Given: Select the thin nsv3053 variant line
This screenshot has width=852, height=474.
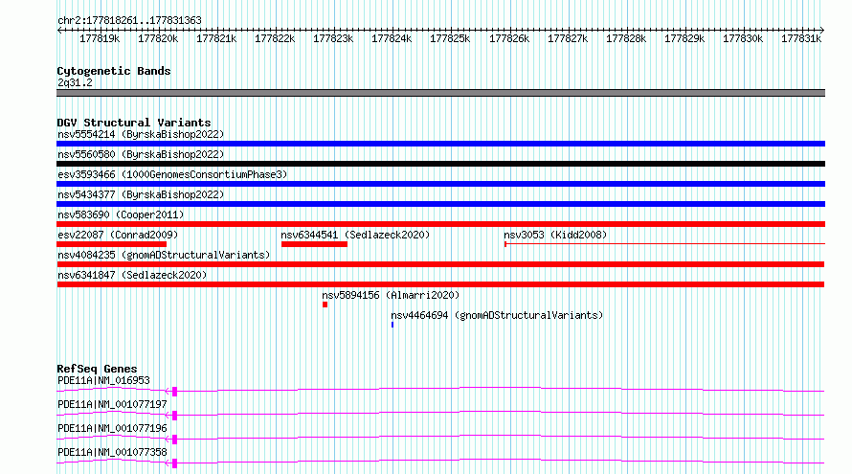Looking at the screenshot, I should tap(664, 244).
